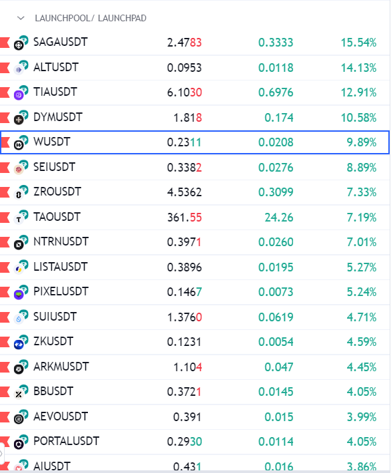The height and width of the screenshot is (473, 391).
Task: Click the LAUNCHPOOL/ LAUNCHPAD section header label
Action: coord(91,18)
